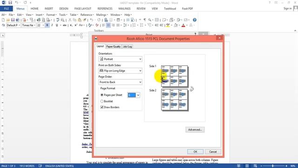Switch to Print Layout view in status bar
298x168 pixels.
[247, 166]
